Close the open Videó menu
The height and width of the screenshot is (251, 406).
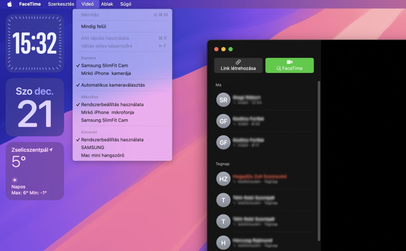(x=87, y=4)
